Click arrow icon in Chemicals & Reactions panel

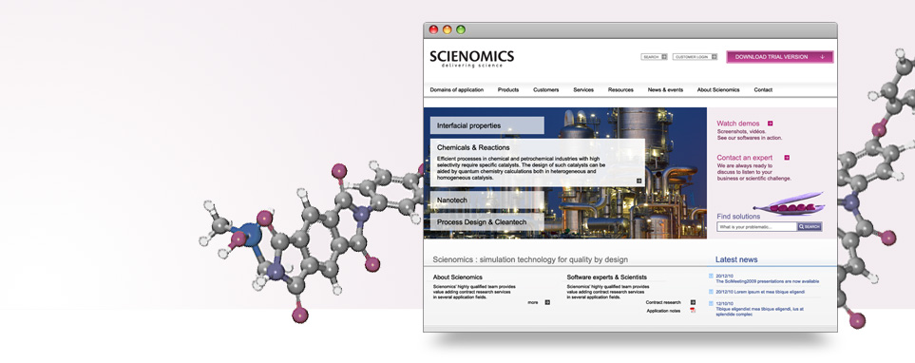[639, 181]
